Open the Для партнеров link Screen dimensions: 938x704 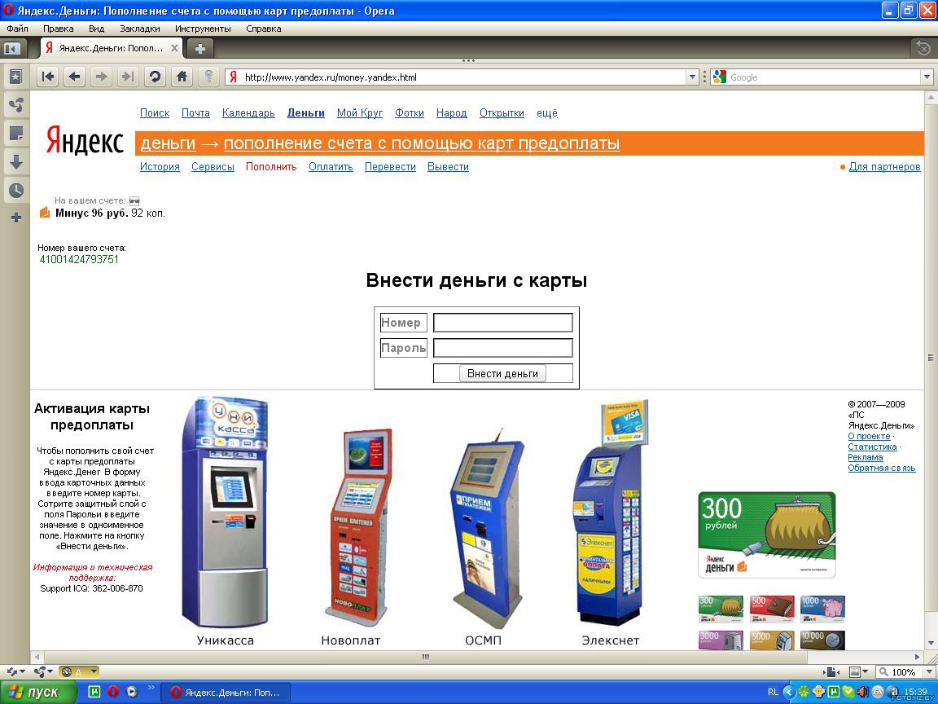pos(885,166)
